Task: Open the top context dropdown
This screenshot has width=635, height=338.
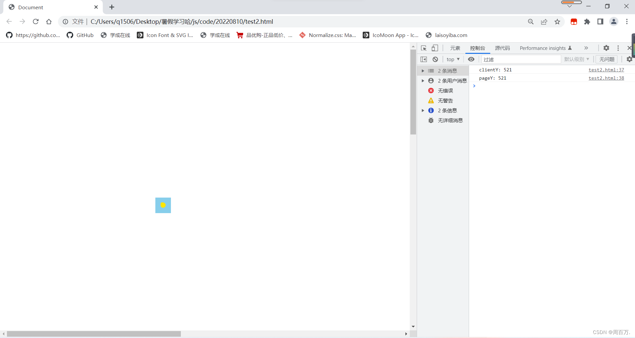Action: coord(453,59)
